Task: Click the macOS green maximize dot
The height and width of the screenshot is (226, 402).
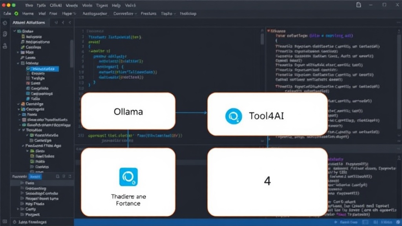Action: pyautogui.click(x=14, y=5)
